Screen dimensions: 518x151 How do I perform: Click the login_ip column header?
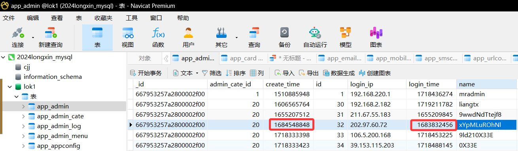coord(377,84)
